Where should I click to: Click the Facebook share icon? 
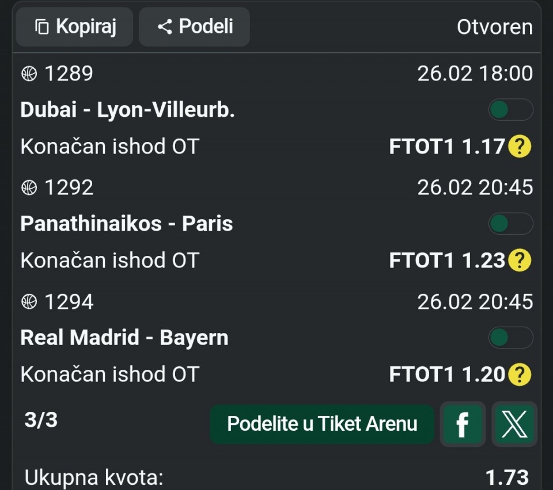click(x=462, y=424)
